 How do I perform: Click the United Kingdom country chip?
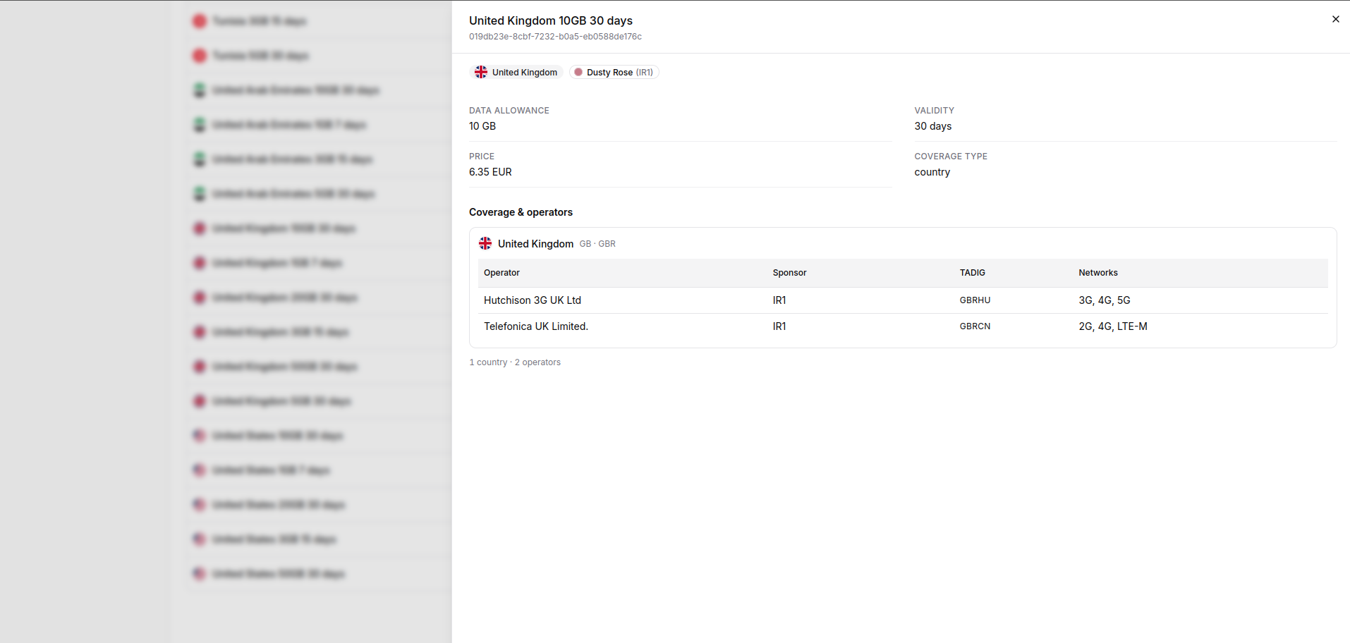click(516, 72)
